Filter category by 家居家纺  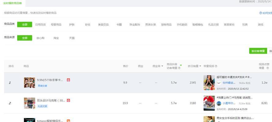[x=229, y=24]
